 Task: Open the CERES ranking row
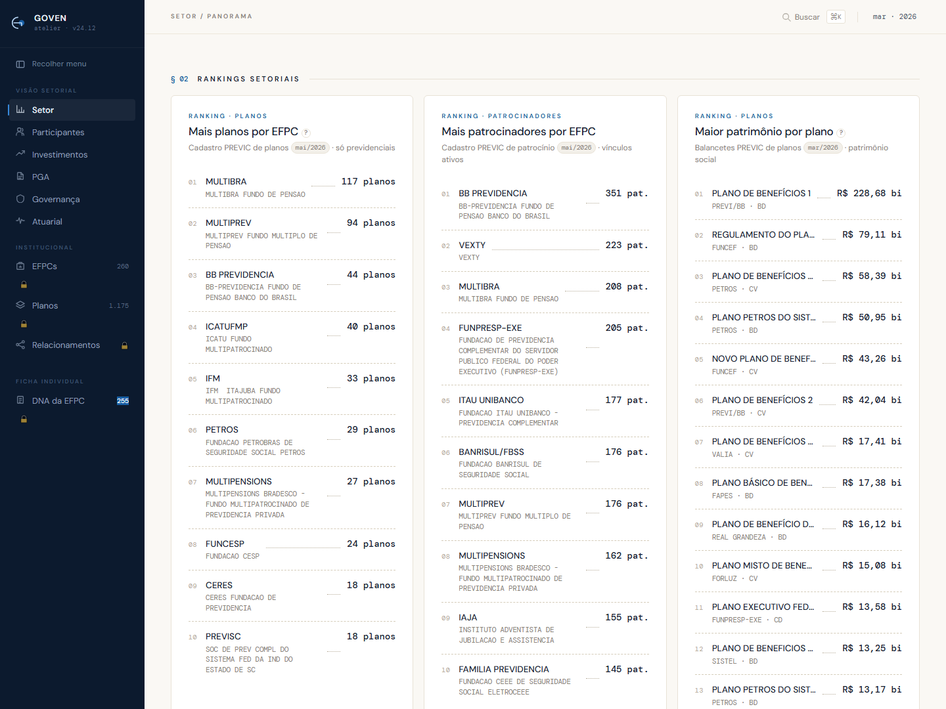292,596
